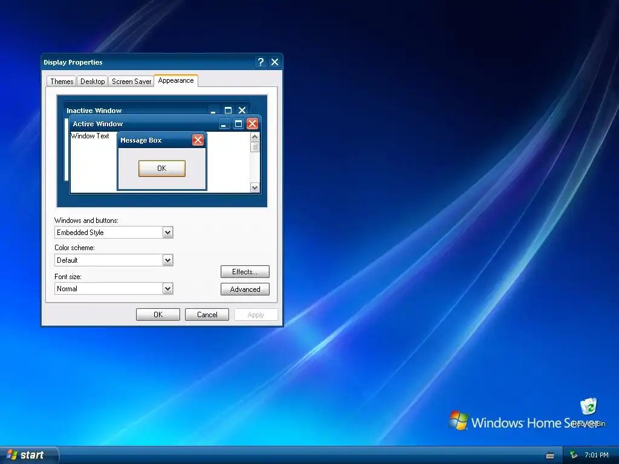Click the preview Active Window minimize icon
Viewport: 619px width, 464px height.
tap(224, 124)
